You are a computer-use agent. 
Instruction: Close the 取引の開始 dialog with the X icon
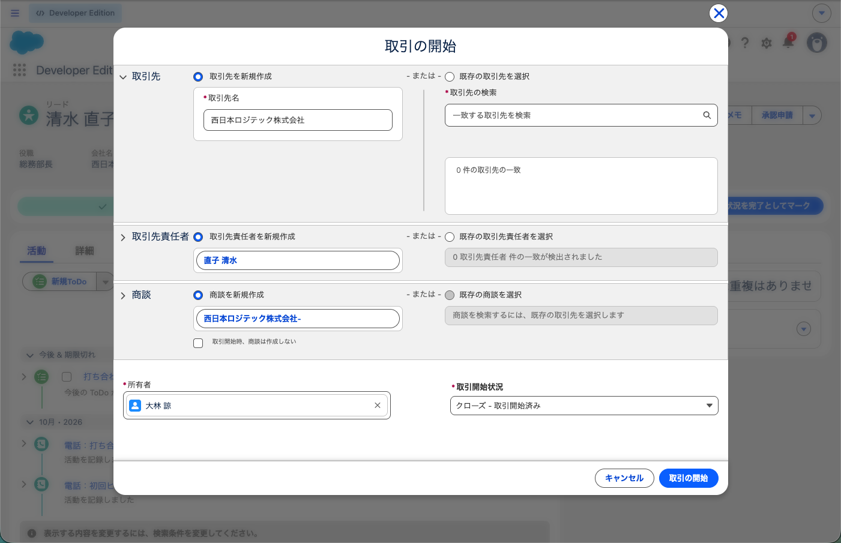[x=719, y=13]
